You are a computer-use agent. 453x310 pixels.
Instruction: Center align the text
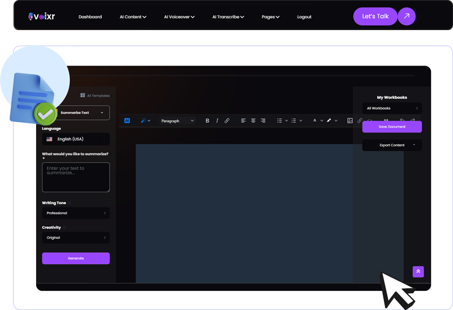coord(253,120)
